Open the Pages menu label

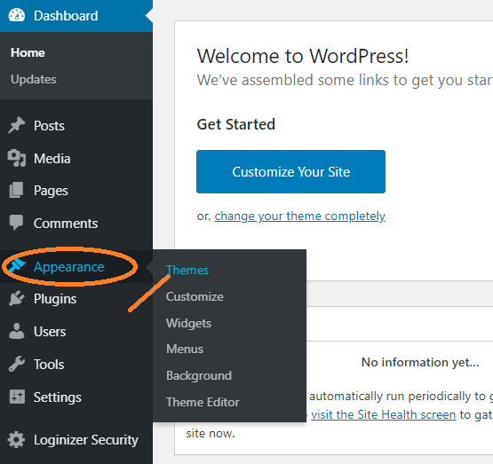pos(51,191)
